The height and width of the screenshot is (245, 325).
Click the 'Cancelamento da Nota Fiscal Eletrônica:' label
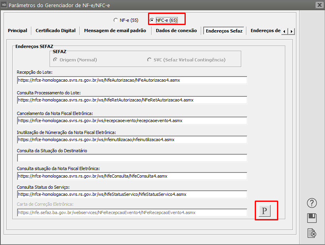[x=55, y=113]
